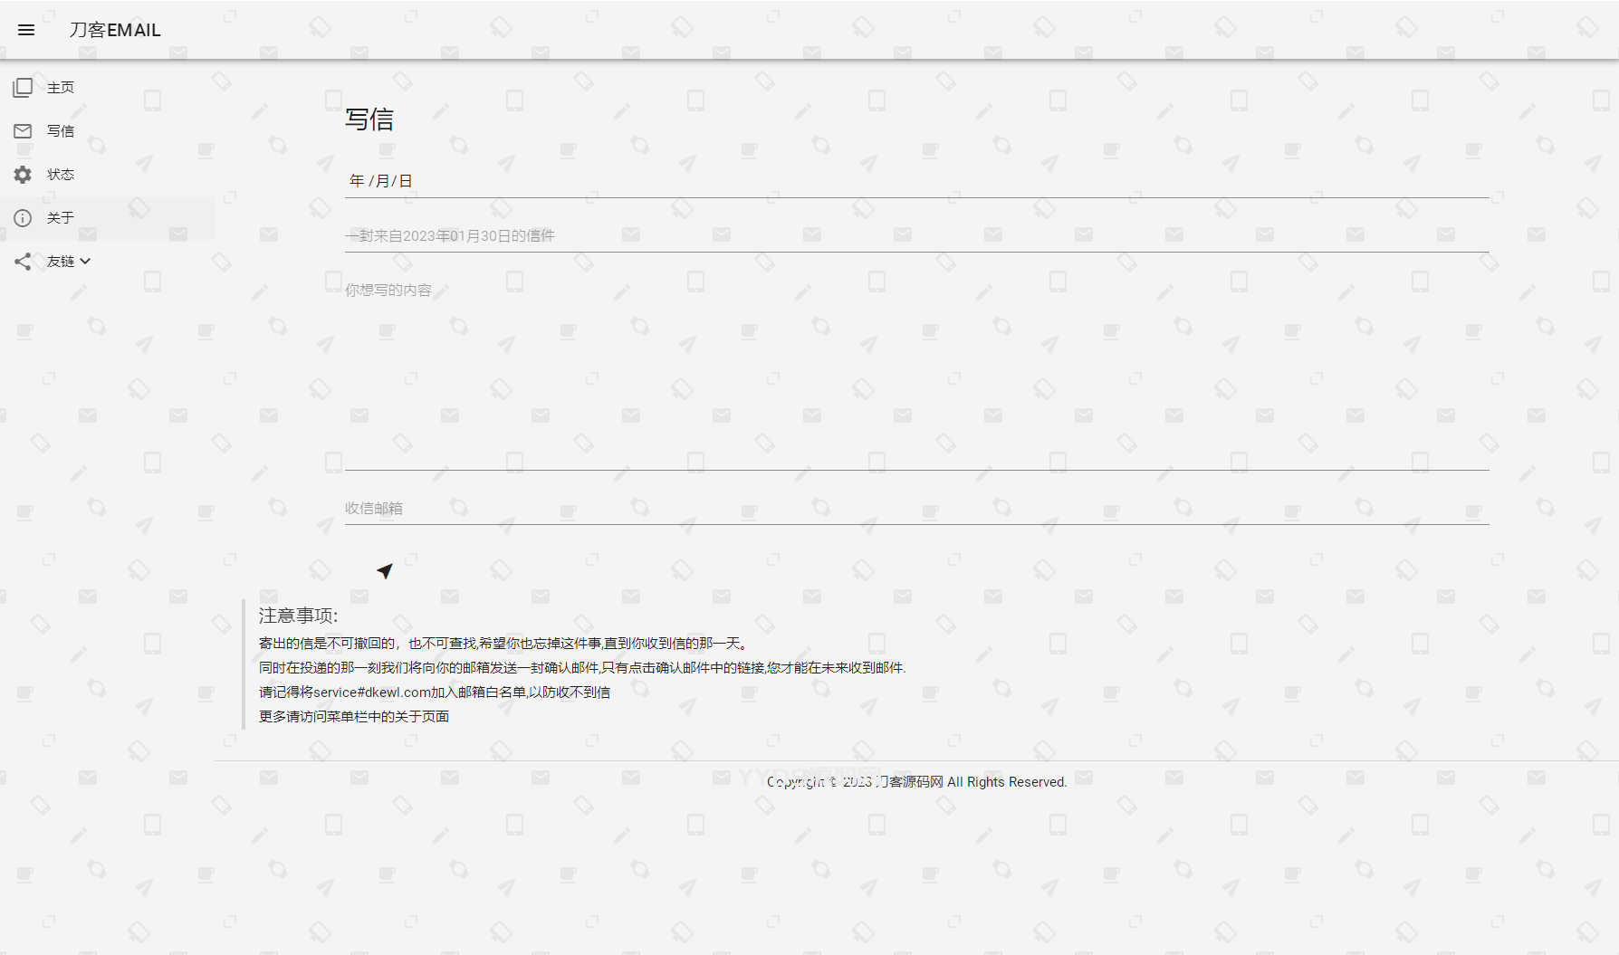Switch to the 状态 page

click(61, 175)
